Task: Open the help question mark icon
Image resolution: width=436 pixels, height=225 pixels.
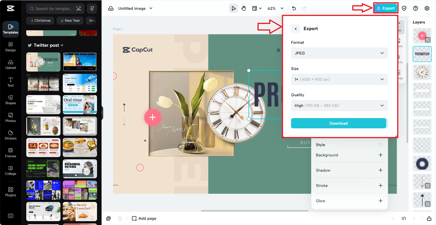Action: tap(416, 9)
